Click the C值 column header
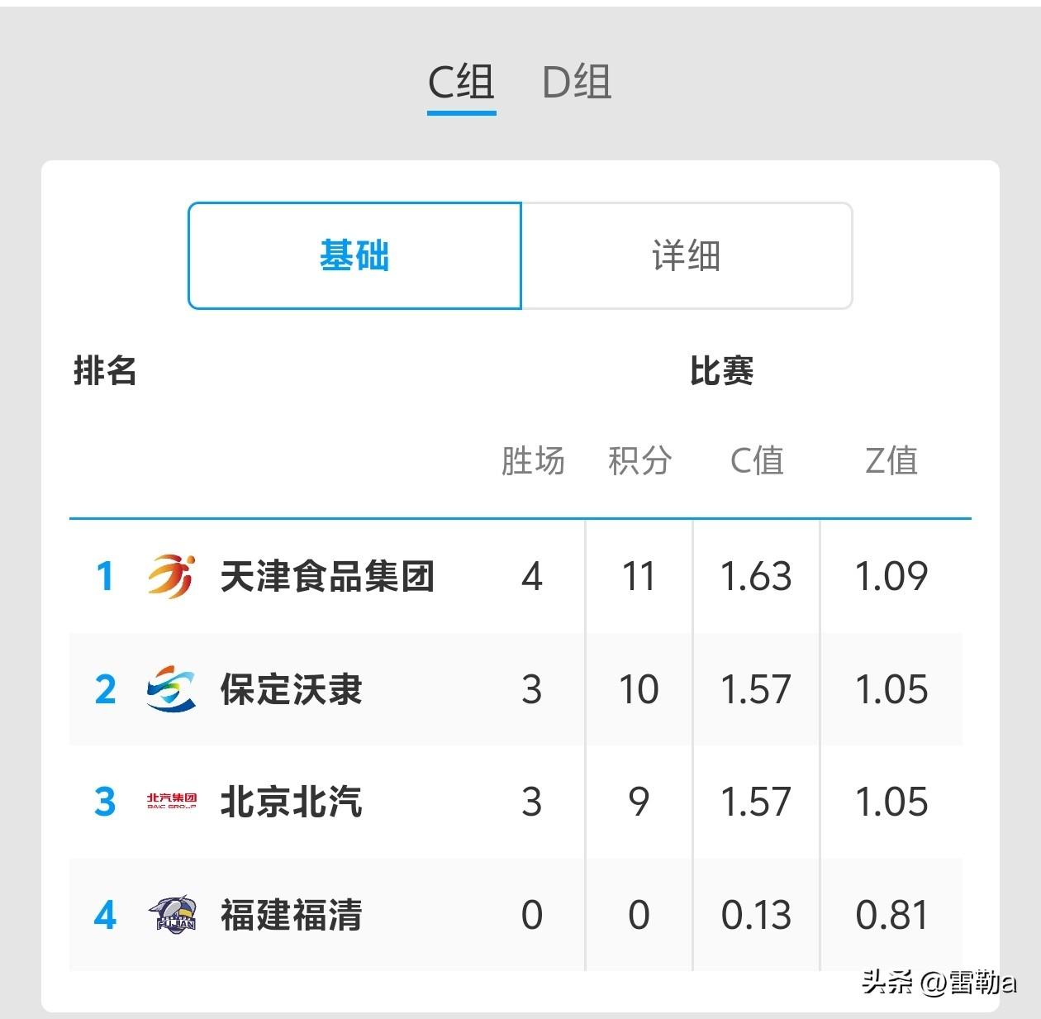The width and height of the screenshot is (1041, 1019). (757, 460)
